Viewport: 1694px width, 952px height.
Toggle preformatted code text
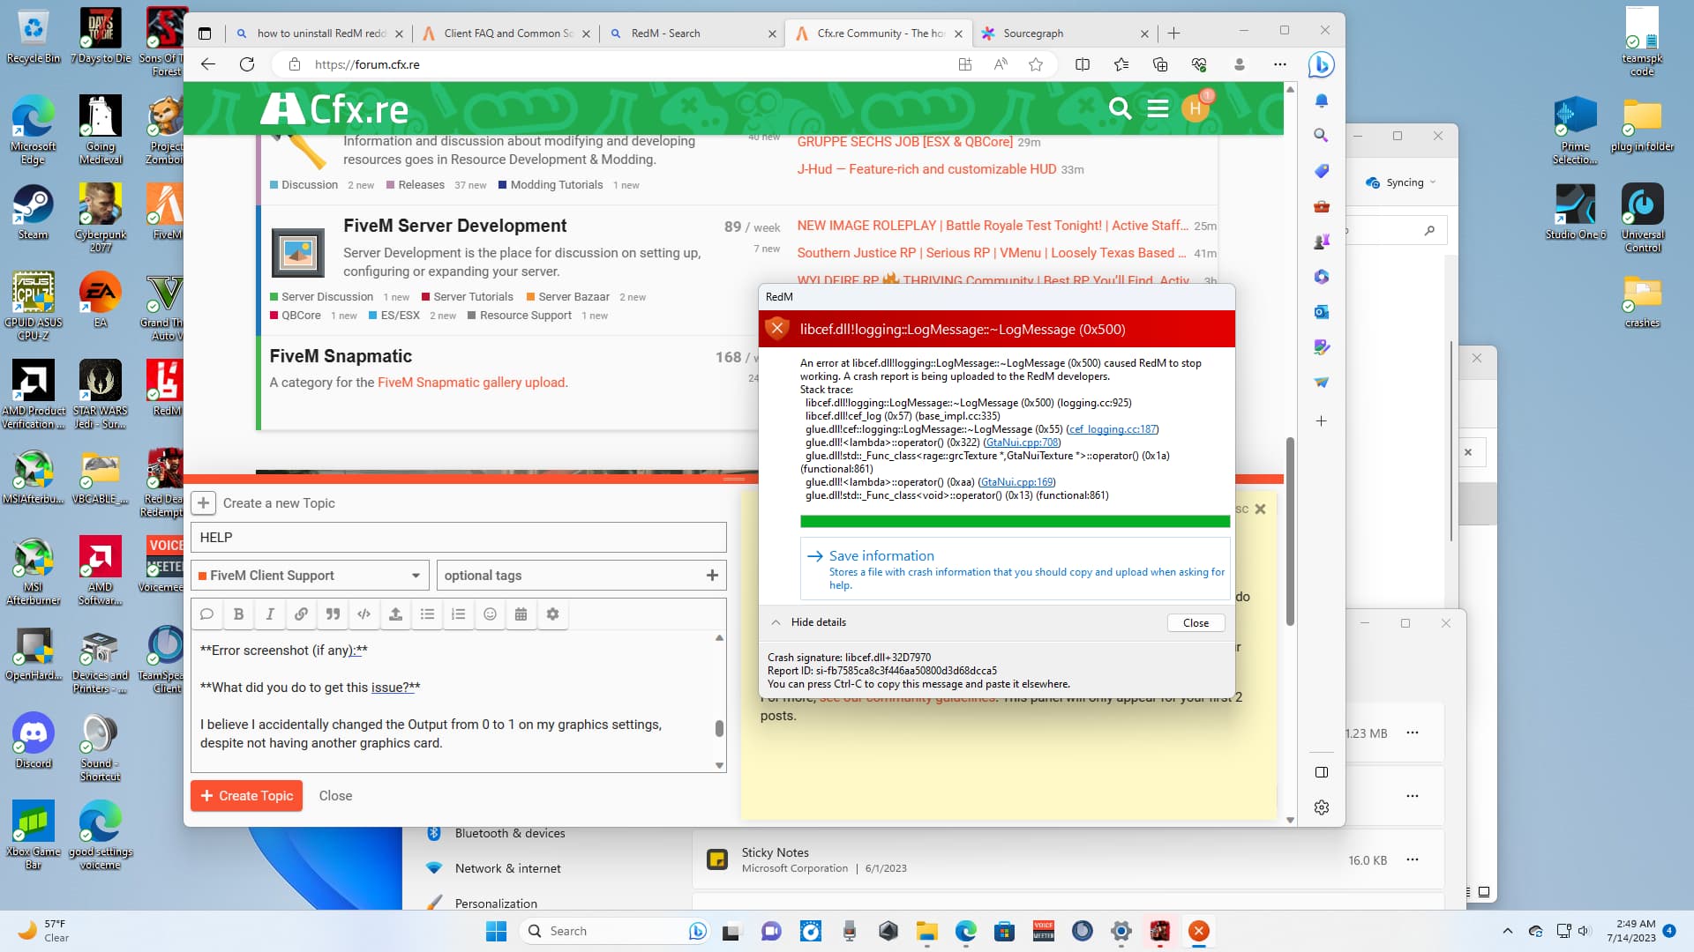point(364,614)
